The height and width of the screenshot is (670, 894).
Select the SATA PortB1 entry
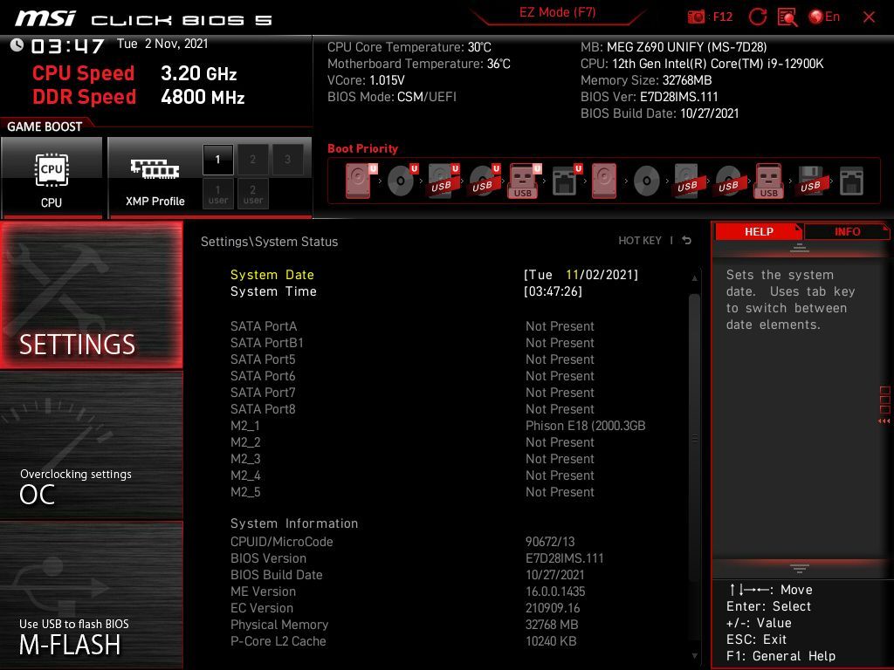click(x=267, y=342)
